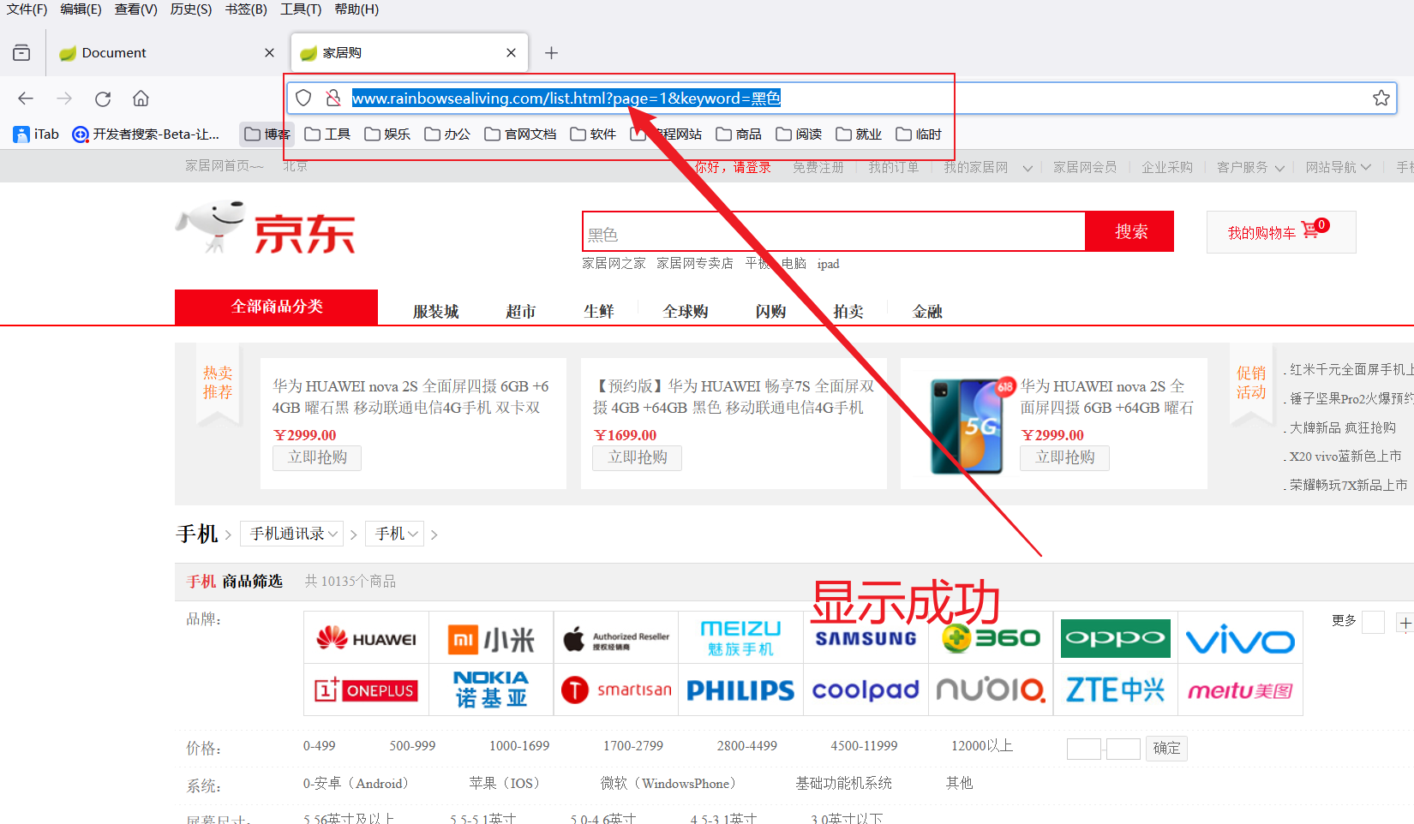Reload the page with refresh icon
Viewport: 1414px width, 824px height.
103,99
